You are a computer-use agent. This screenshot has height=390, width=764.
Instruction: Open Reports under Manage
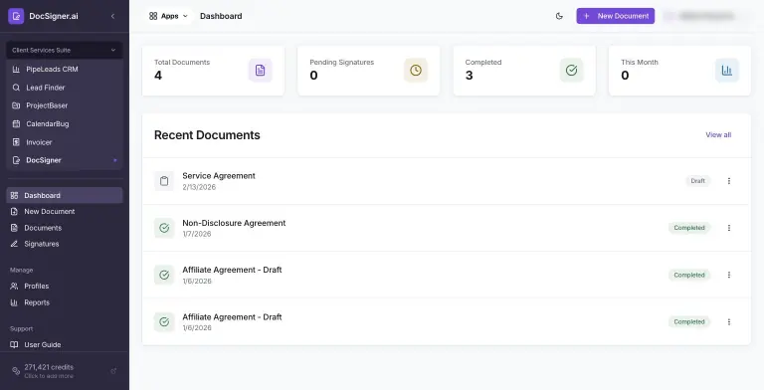pyautogui.click(x=65, y=302)
